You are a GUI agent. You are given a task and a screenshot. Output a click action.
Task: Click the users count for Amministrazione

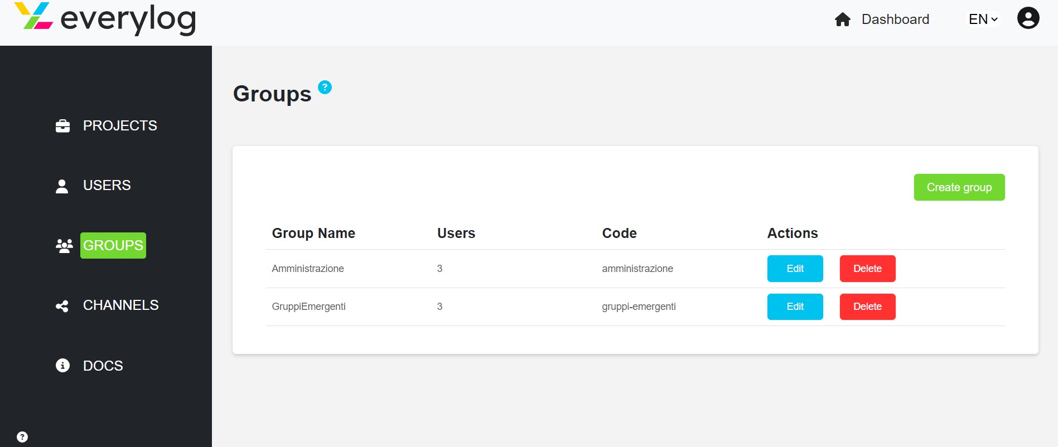point(439,269)
